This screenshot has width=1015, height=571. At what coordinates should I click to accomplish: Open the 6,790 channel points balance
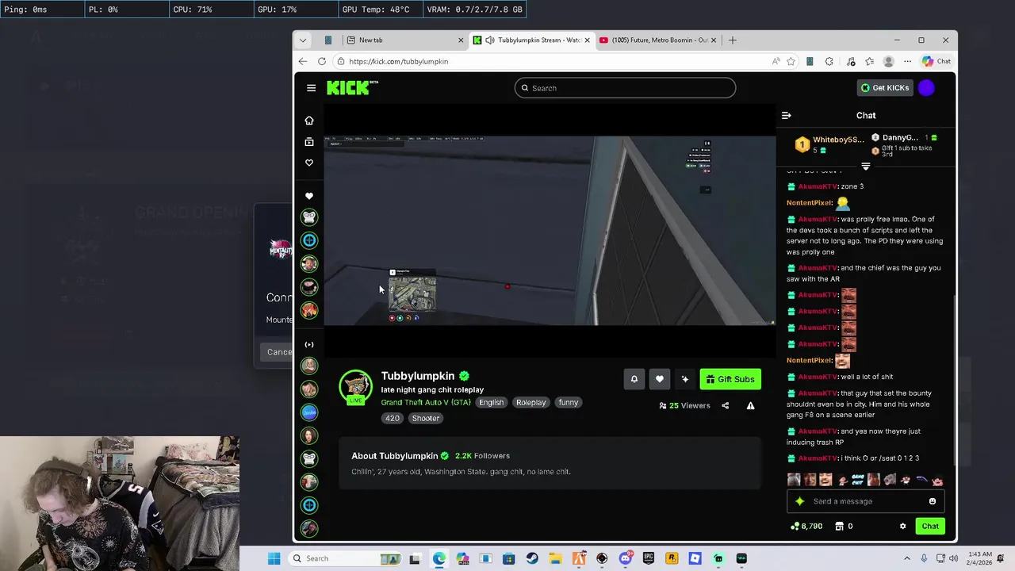click(x=806, y=526)
